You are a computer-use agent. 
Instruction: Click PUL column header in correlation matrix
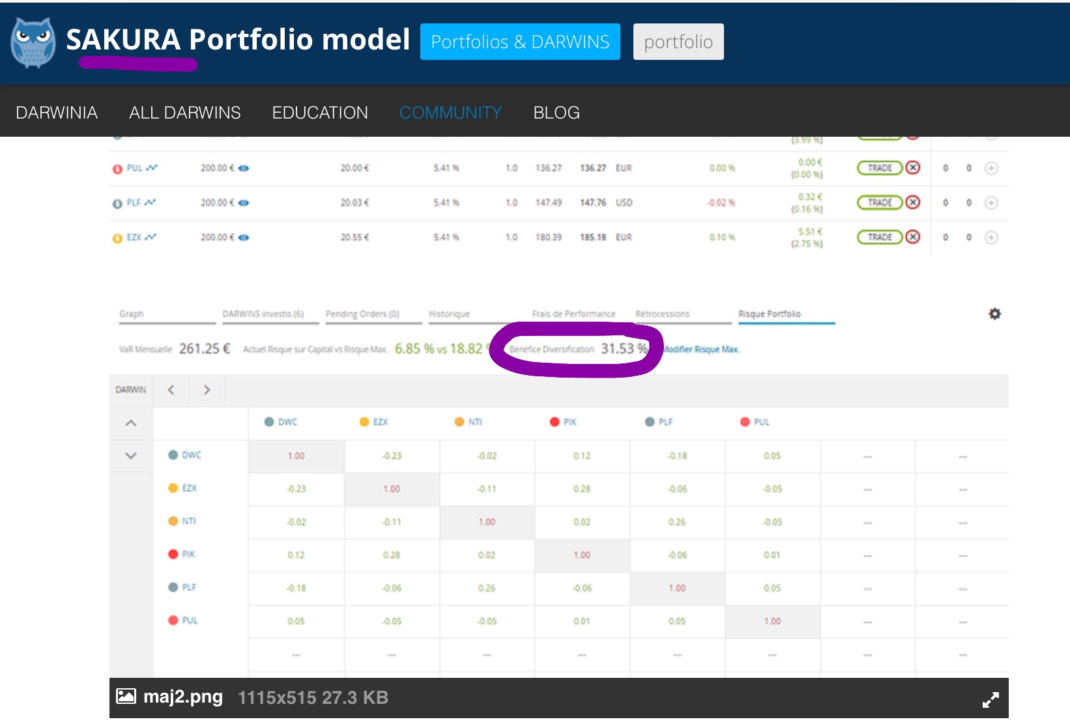tap(755, 422)
